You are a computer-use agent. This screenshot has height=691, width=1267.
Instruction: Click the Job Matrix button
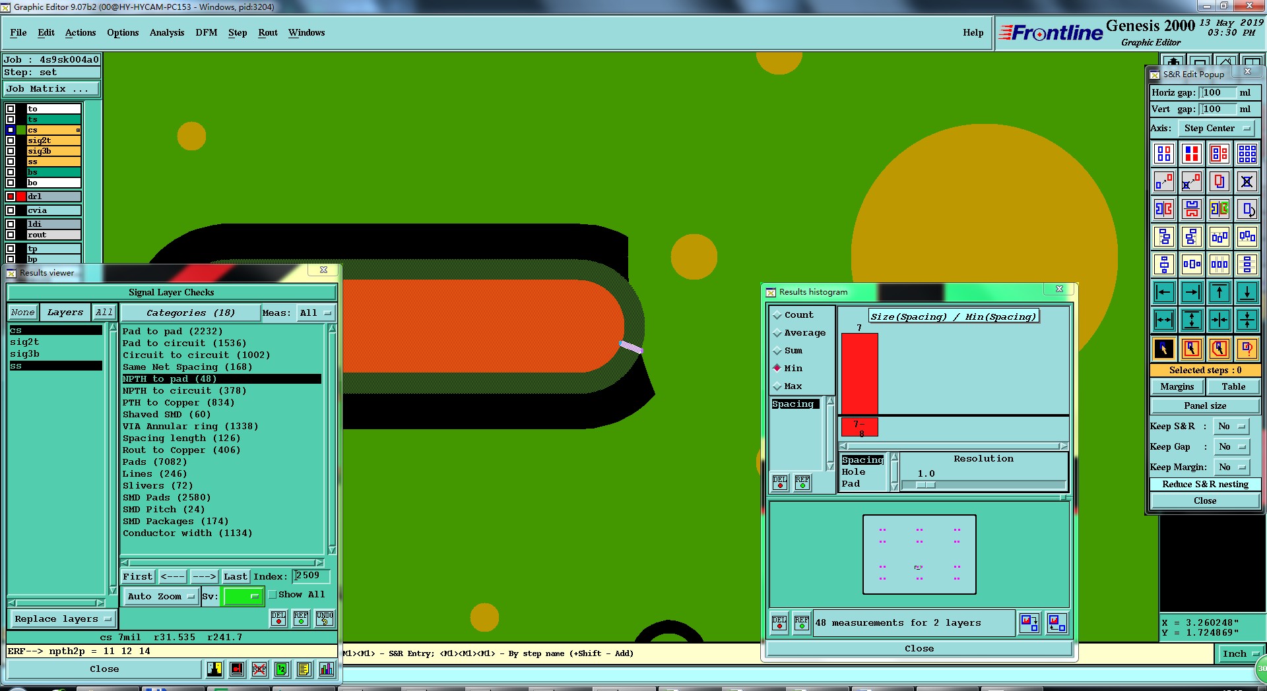(x=52, y=89)
